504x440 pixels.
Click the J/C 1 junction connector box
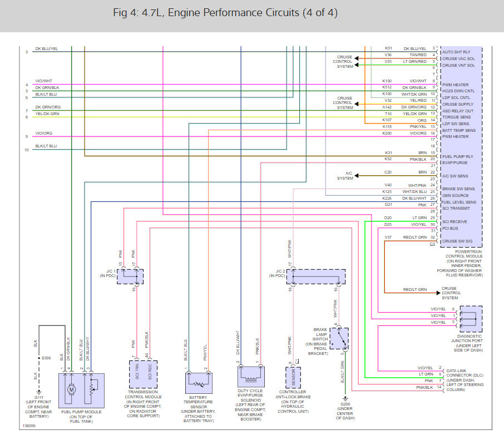[130, 276]
